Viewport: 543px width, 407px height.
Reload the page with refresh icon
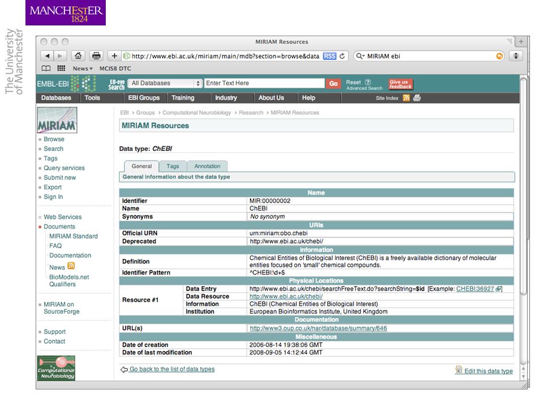pyautogui.click(x=342, y=56)
